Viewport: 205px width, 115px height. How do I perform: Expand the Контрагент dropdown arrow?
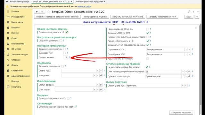pos(95,75)
